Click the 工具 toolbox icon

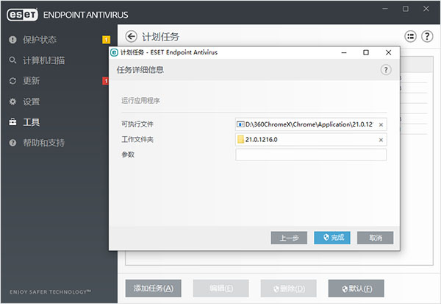pyautogui.click(x=12, y=122)
